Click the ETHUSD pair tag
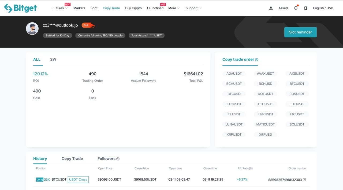Image resolution: width=343 pixels, height=190 pixels. tap(297, 104)
